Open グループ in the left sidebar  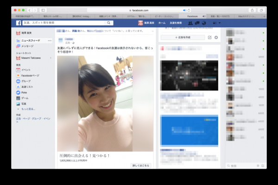18,81
